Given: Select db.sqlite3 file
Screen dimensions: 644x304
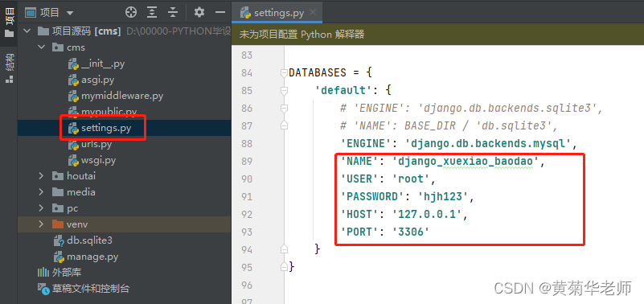Looking at the screenshot, I should 89,240.
